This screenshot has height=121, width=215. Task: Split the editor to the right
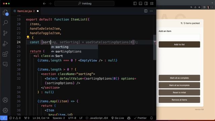(146, 11)
